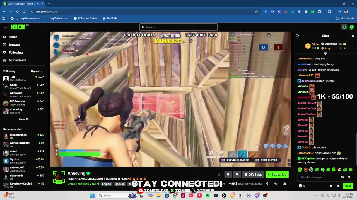Select the angry red emote in quick emotes
Viewport: 357px width, 200px height.
click(x=306, y=170)
